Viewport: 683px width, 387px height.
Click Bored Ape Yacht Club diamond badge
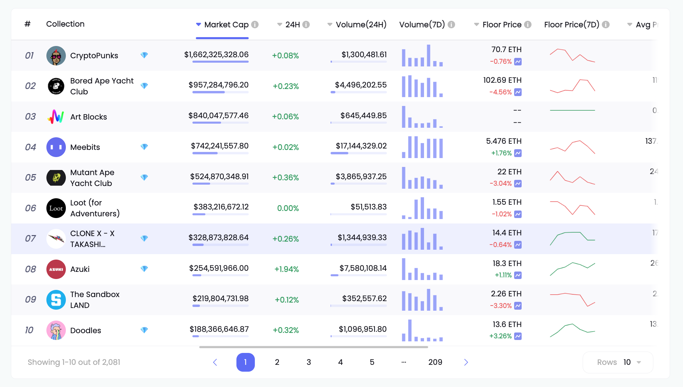[x=144, y=86]
